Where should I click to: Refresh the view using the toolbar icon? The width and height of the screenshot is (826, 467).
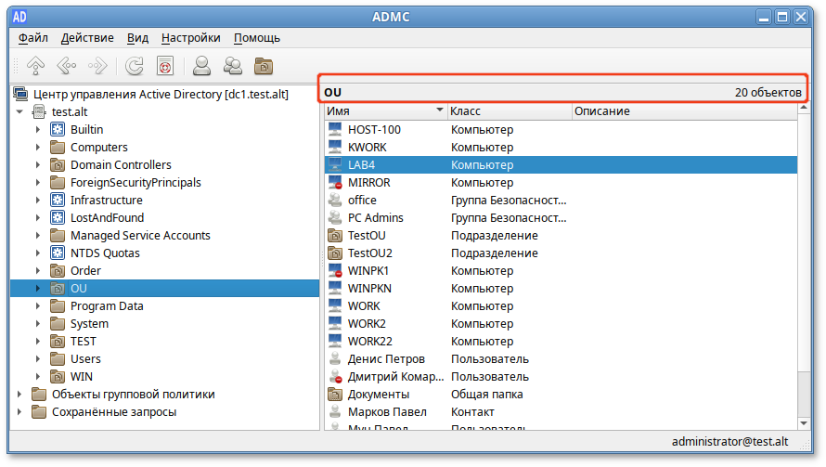[x=135, y=66]
